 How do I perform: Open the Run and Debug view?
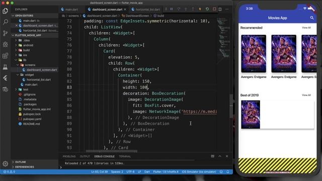point(6,44)
